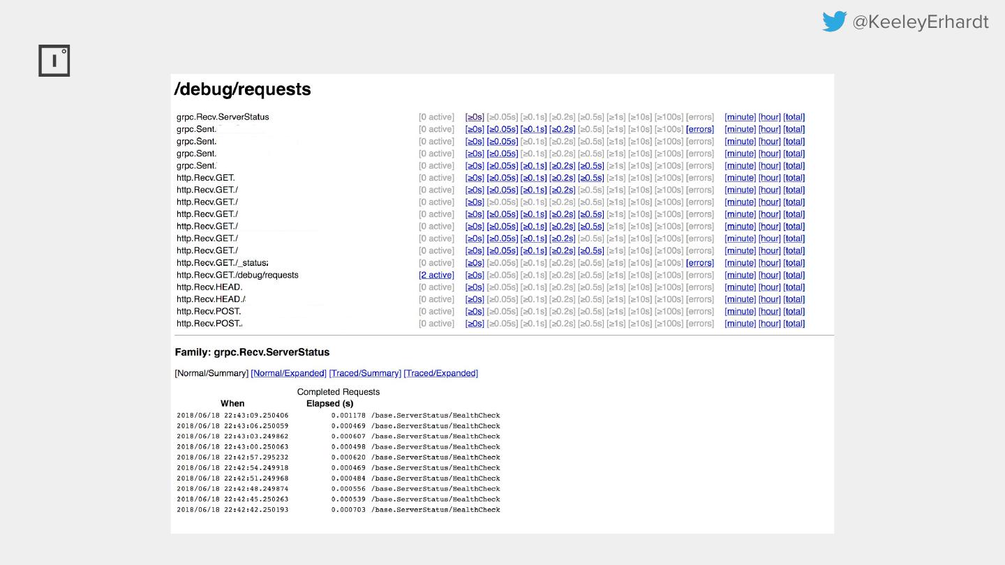This screenshot has width=1005, height=565.
Task: Click the @KeeleyErhardt Twitter handle
Action: point(921,22)
